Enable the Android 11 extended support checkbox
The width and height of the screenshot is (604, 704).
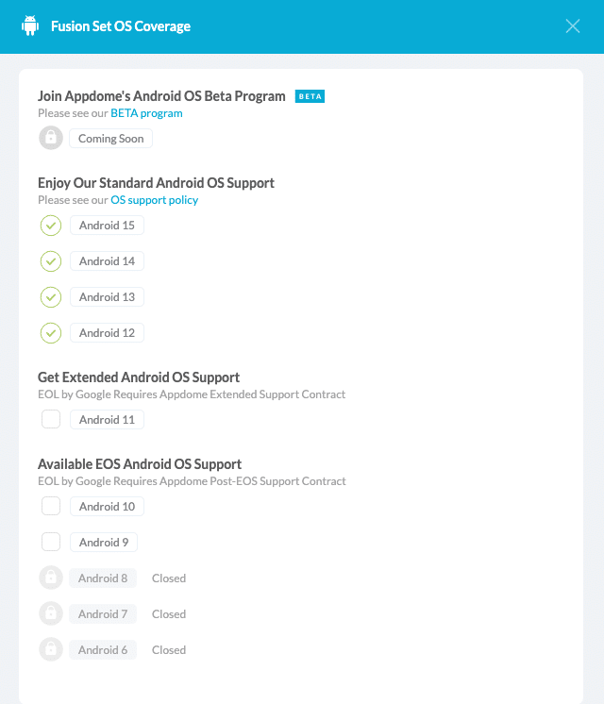[x=51, y=419]
